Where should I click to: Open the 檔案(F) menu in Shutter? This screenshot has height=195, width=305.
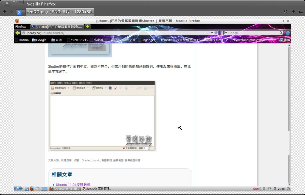tap(53, 83)
